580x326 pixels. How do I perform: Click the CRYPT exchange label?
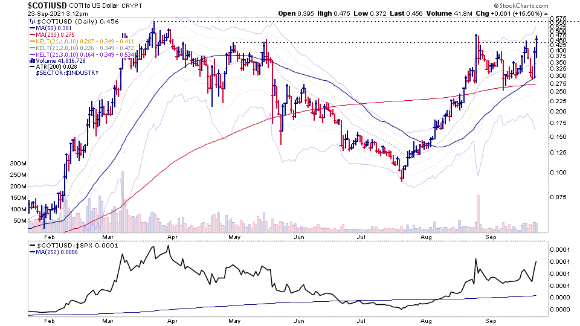click(x=132, y=5)
